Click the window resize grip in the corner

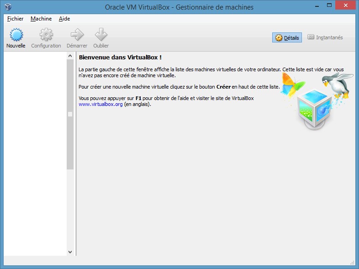click(x=352, y=263)
